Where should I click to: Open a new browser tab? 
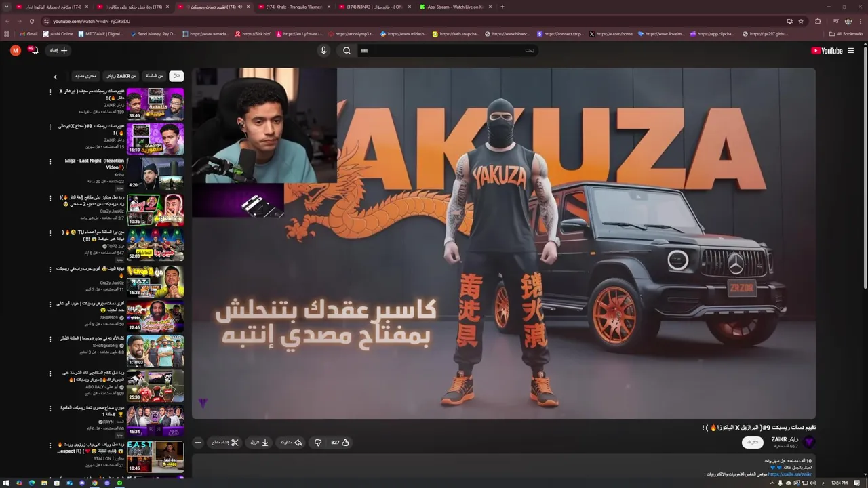[x=502, y=7]
